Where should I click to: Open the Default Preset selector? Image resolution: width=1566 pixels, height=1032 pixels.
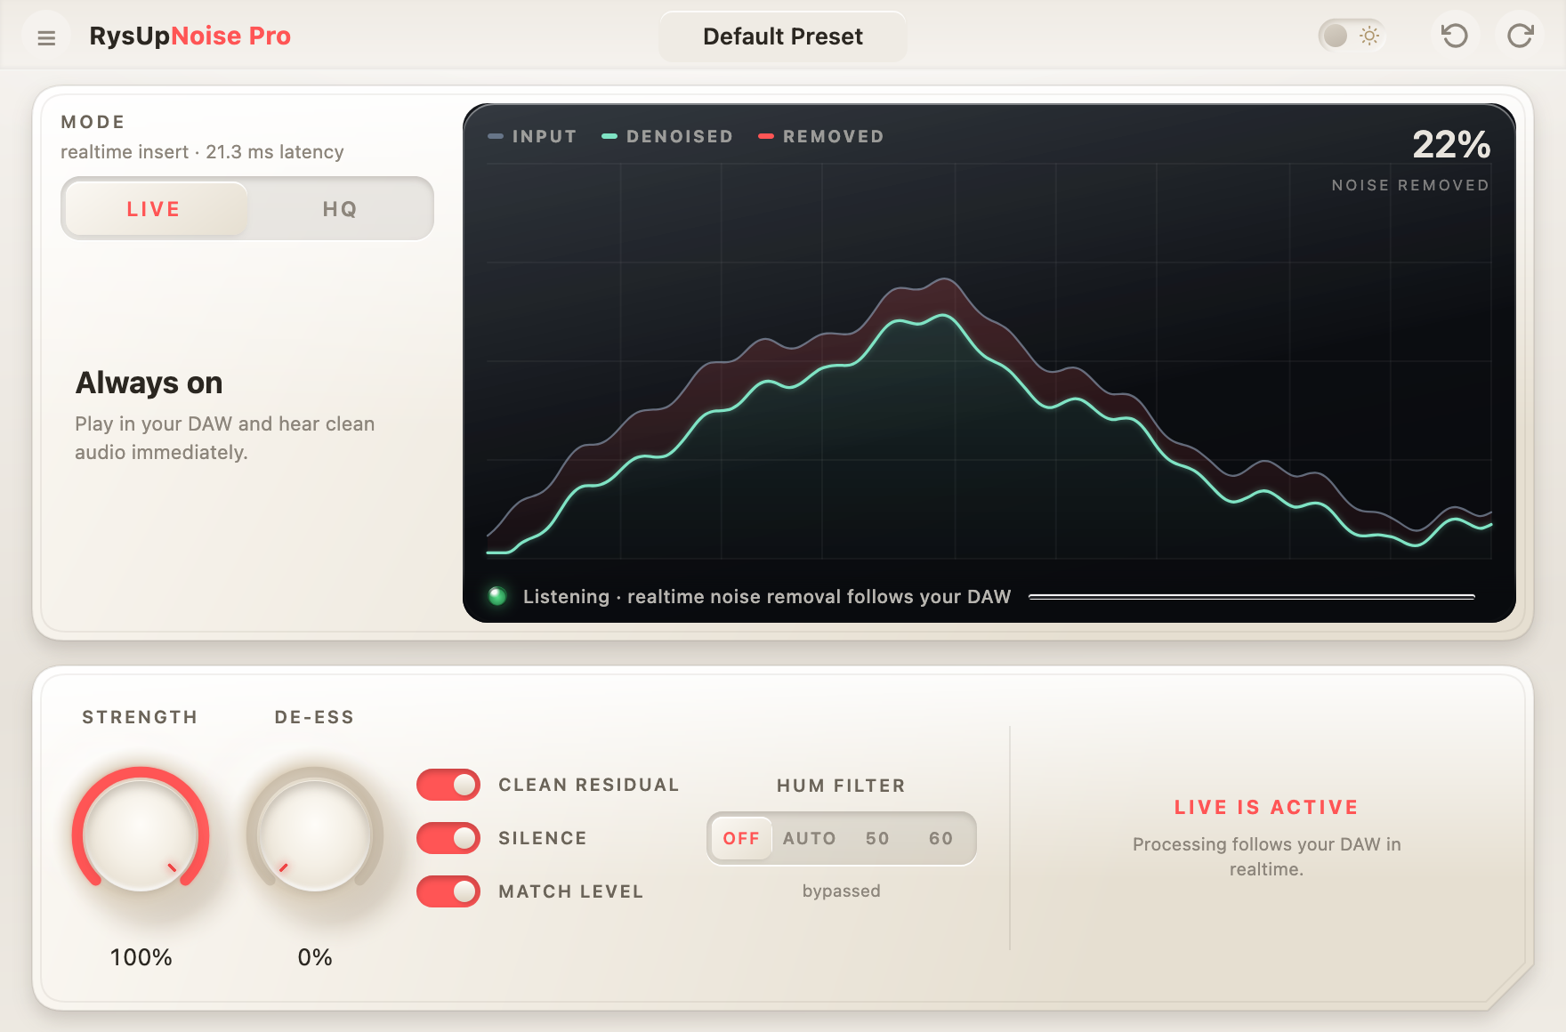pos(783,36)
